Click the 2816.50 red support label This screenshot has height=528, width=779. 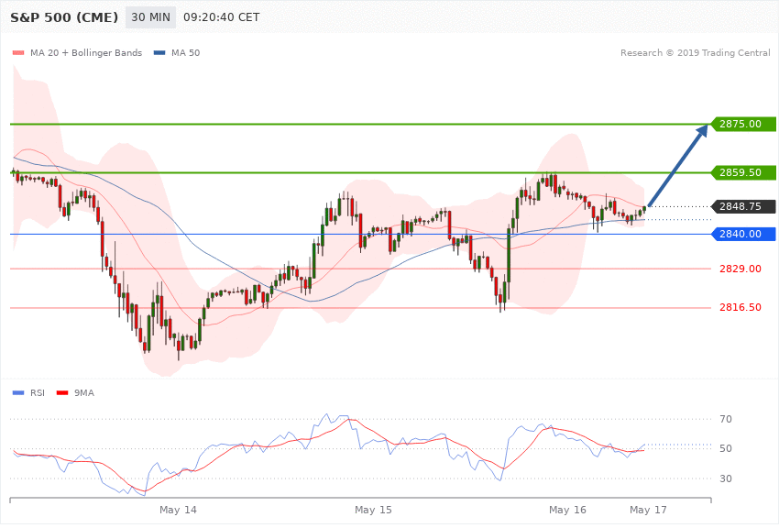click(x=741, y=307)
